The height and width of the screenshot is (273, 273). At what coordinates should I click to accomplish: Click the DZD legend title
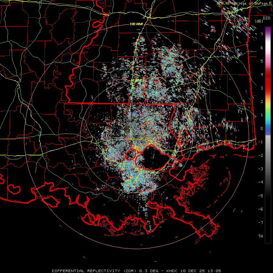coord(267,18)
